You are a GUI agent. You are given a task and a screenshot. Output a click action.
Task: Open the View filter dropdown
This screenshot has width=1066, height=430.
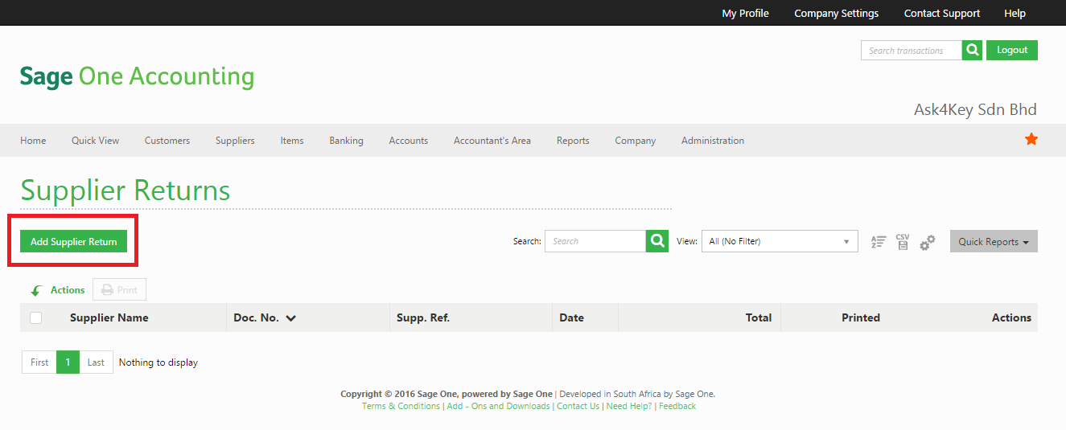point(780,241)
